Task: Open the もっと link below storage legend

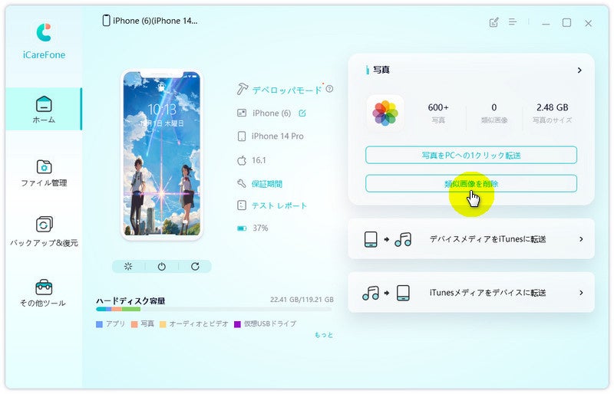Action: [x=324, y=335]
